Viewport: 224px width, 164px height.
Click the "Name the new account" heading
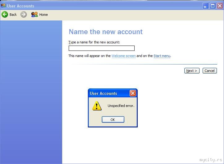click(x=106, y=32)
